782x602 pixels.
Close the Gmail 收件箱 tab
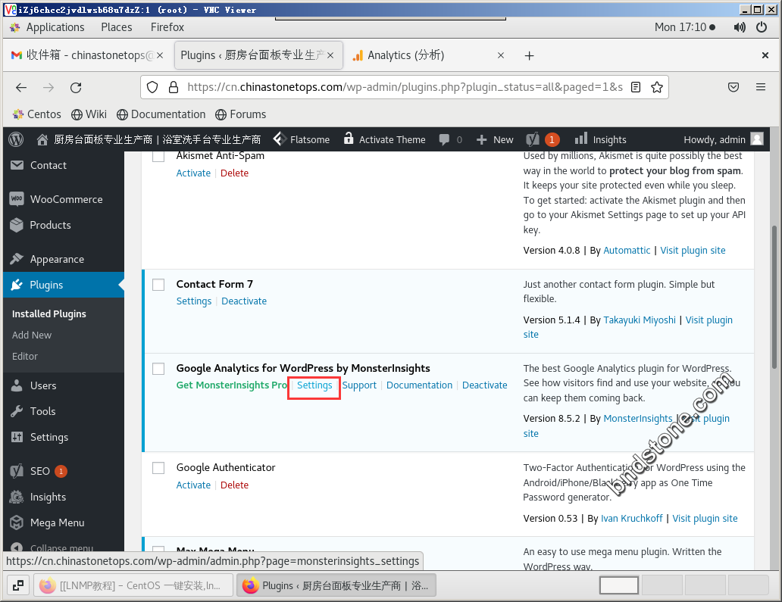click(160, 55)
